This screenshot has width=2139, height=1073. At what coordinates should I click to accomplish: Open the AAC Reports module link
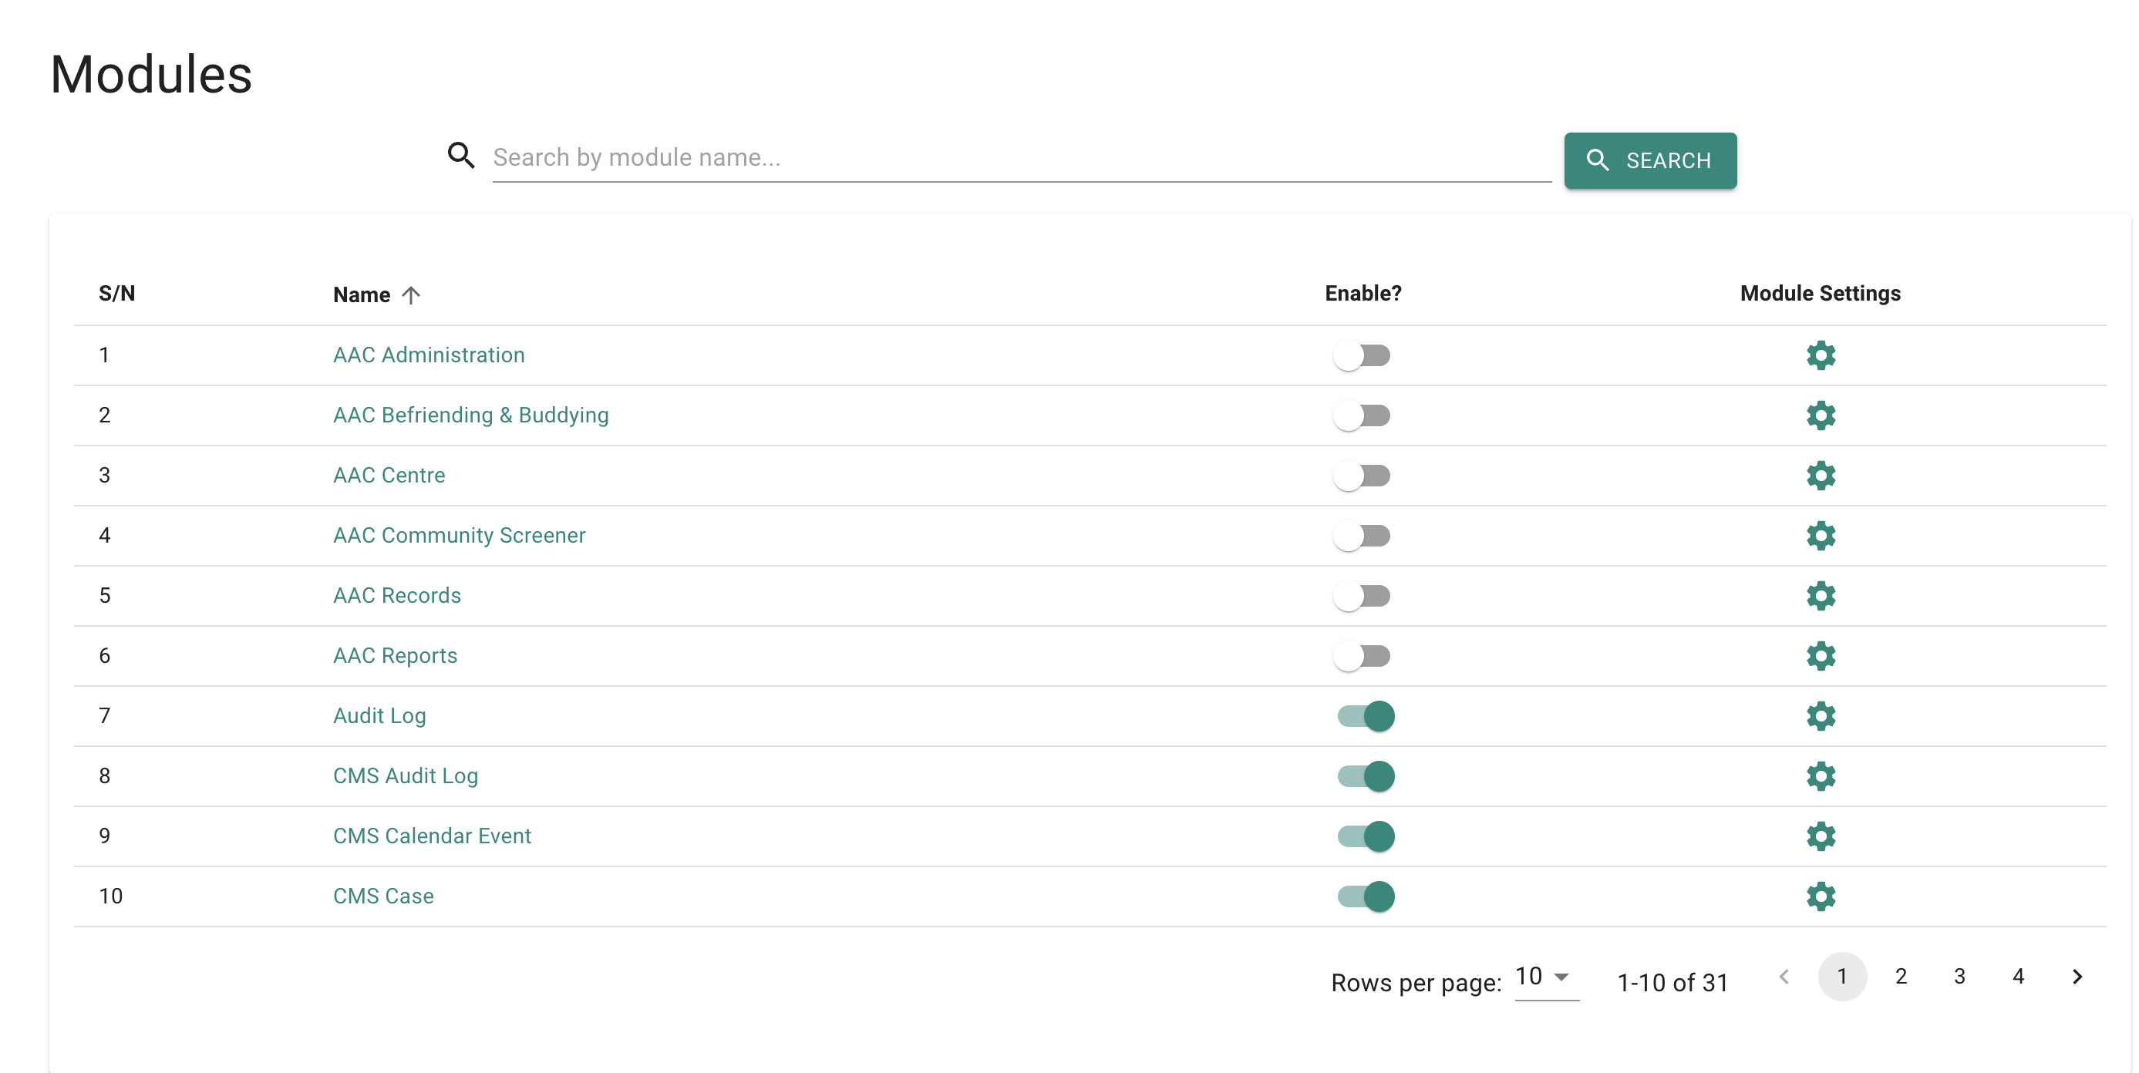coord(396,655)
